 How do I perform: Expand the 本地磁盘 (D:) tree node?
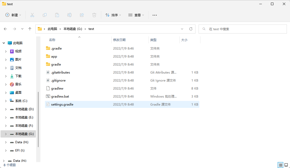tap(6, 109)
